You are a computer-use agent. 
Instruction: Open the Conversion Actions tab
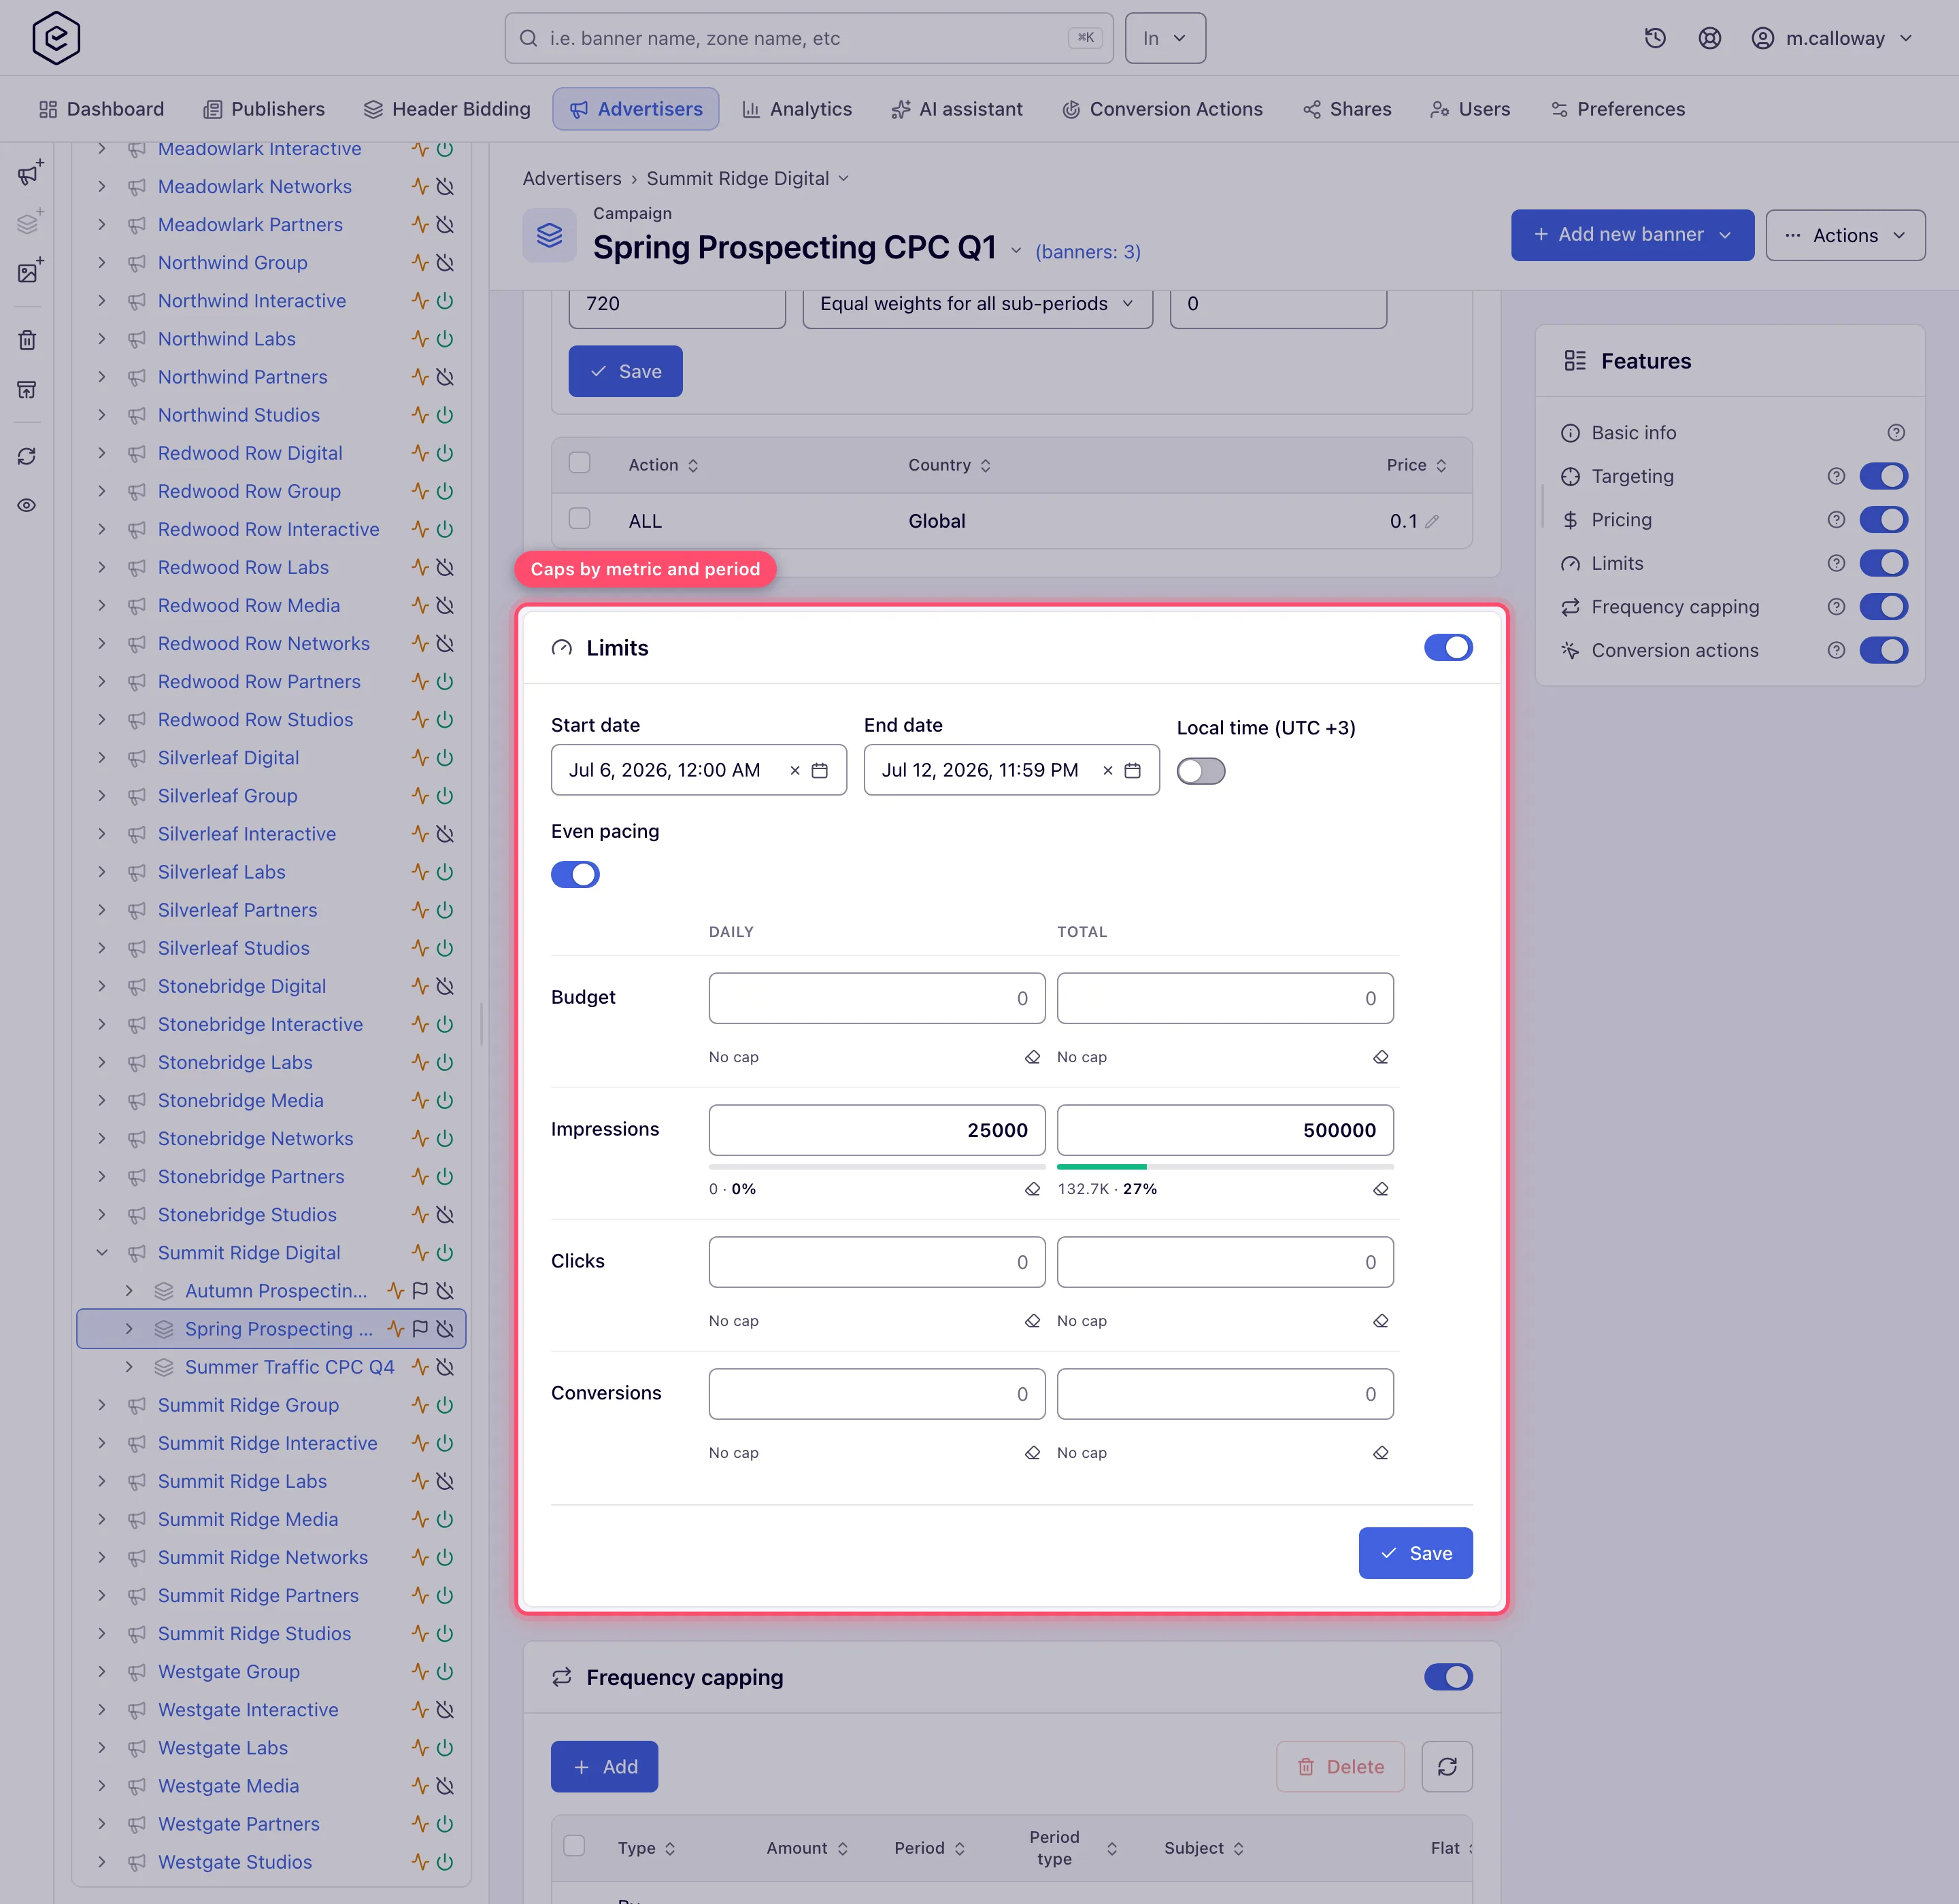click(1162, 109)
